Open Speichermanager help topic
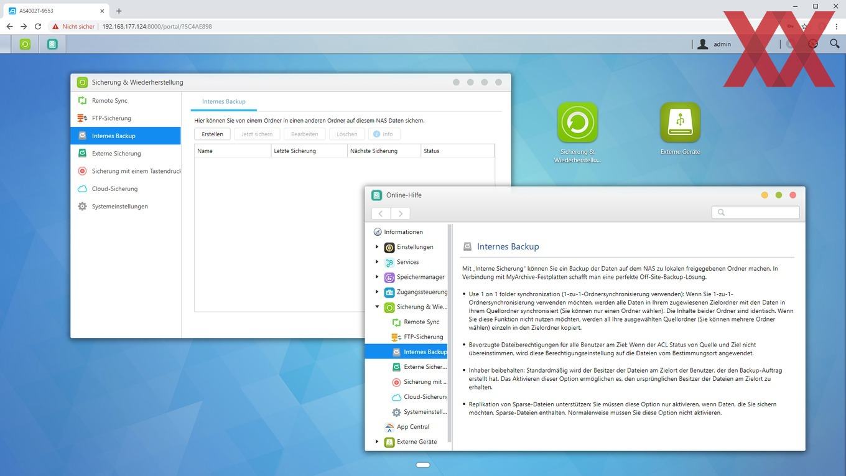Screen dimensions: 846x476 pos(421,277)
